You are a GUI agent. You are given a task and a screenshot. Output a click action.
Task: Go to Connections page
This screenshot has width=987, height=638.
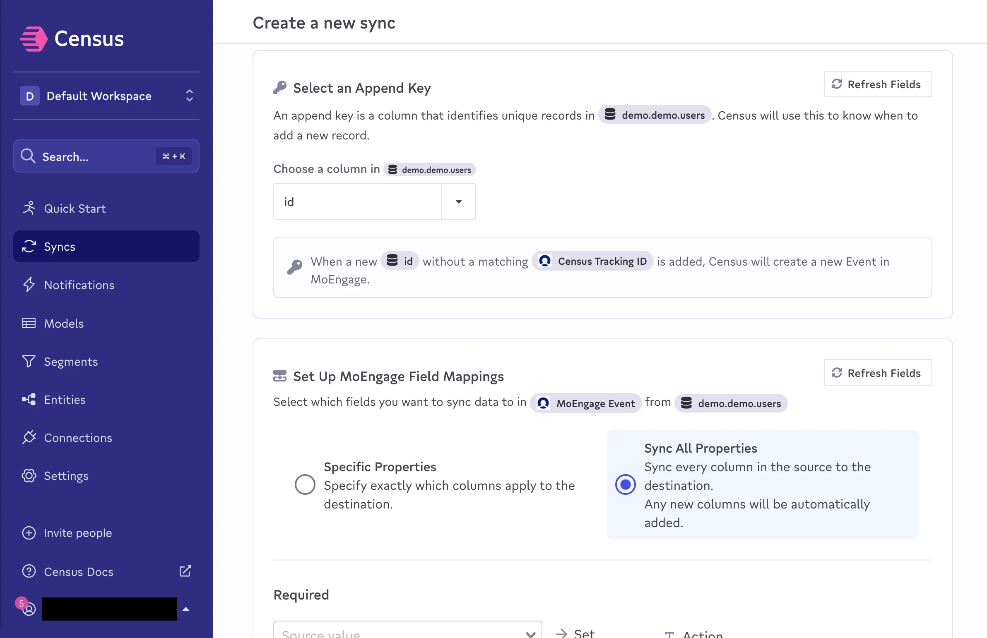tap(106, 437)
